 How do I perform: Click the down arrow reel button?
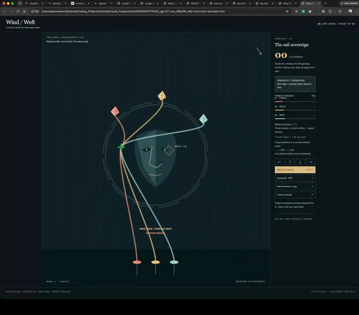(300, 162)
